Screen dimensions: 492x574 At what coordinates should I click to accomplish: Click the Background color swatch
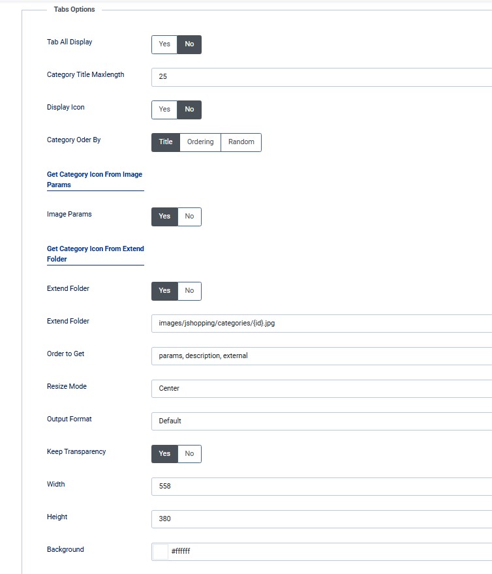click(x=160, y=552)
